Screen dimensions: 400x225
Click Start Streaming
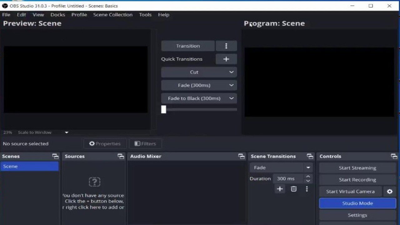coord(357,168)
